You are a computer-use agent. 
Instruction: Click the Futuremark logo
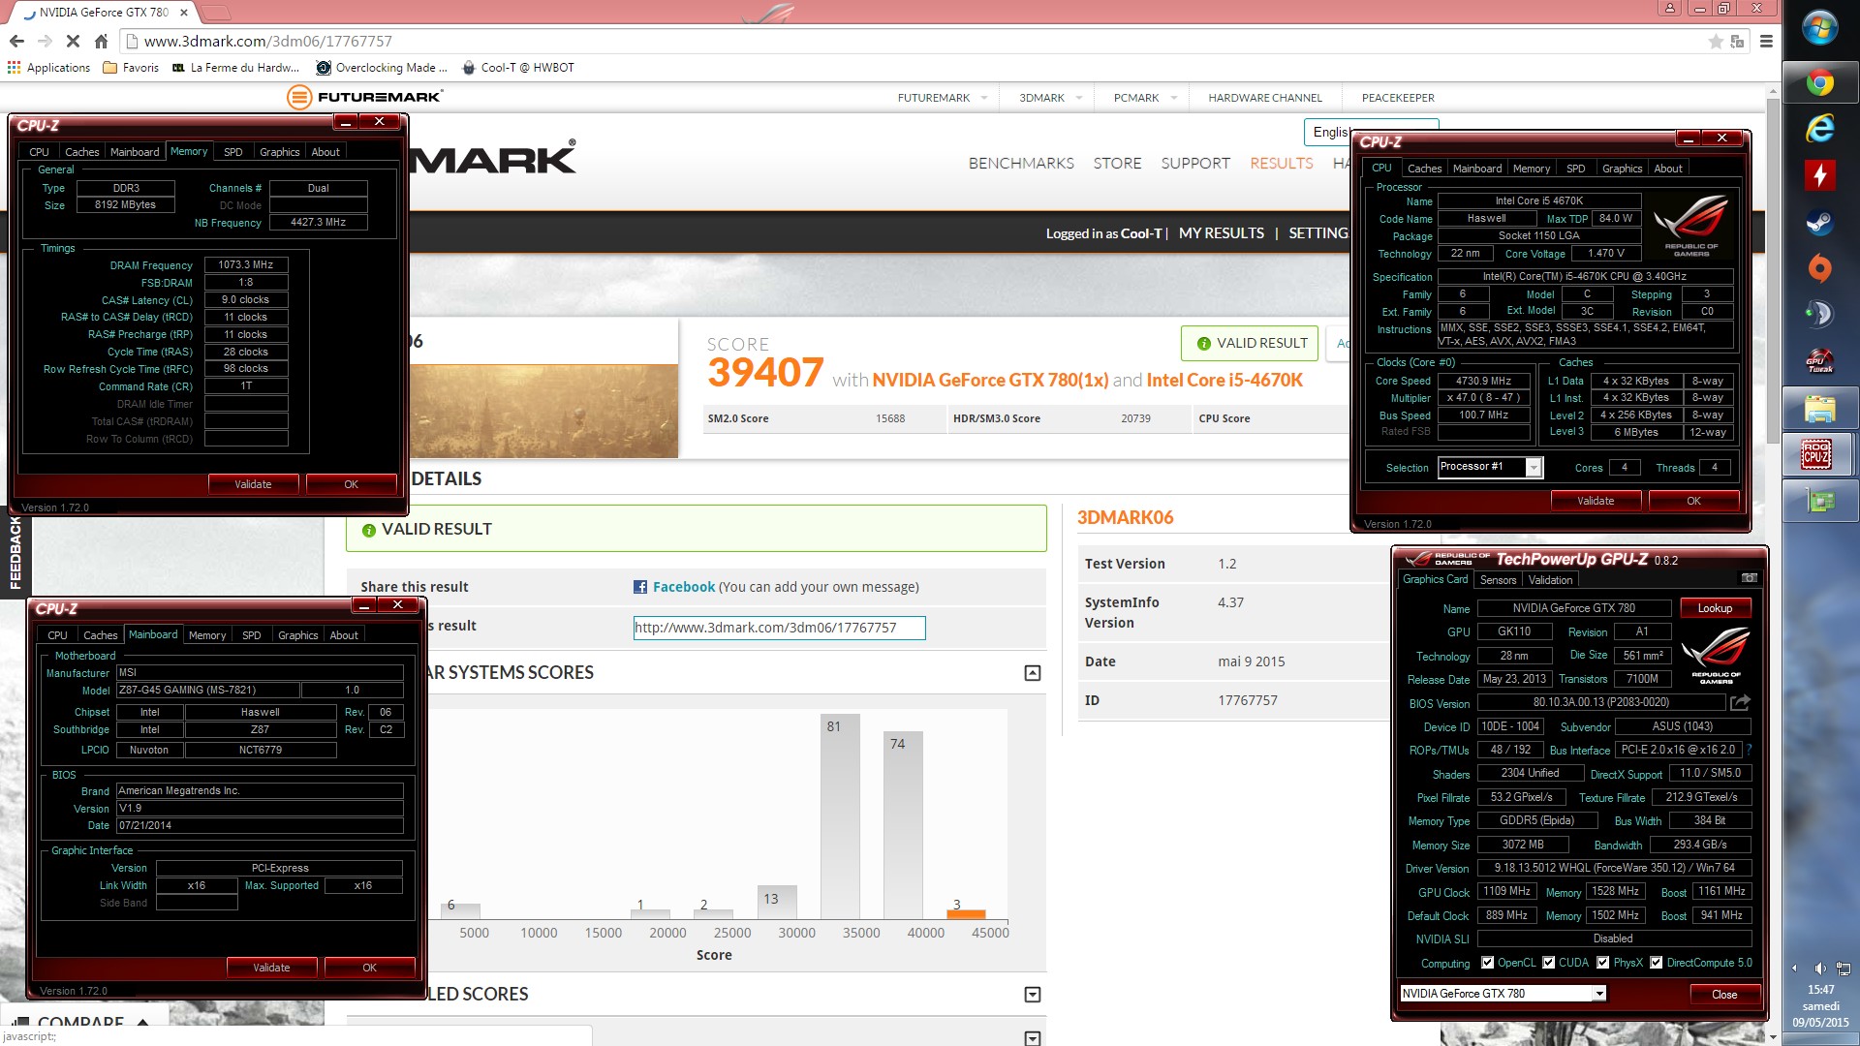tap(365, 97)
